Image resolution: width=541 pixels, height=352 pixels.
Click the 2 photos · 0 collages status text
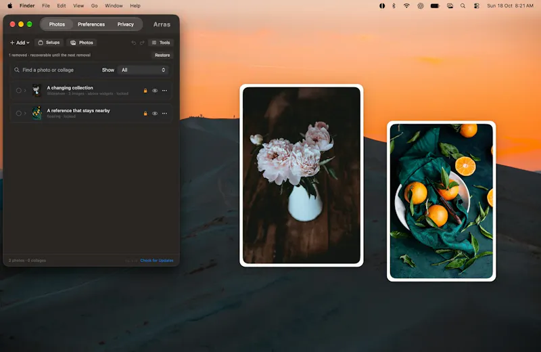point(27,261)
